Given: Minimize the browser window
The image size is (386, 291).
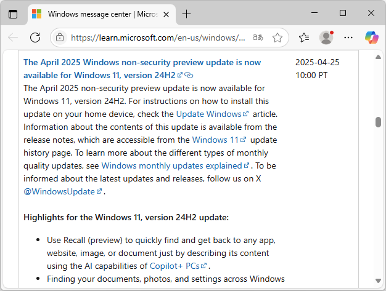Looking at the screenshot, I should click(x=314, y=13).
